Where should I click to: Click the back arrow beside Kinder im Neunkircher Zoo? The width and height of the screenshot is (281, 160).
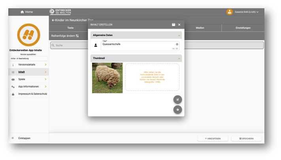(53, 20)
